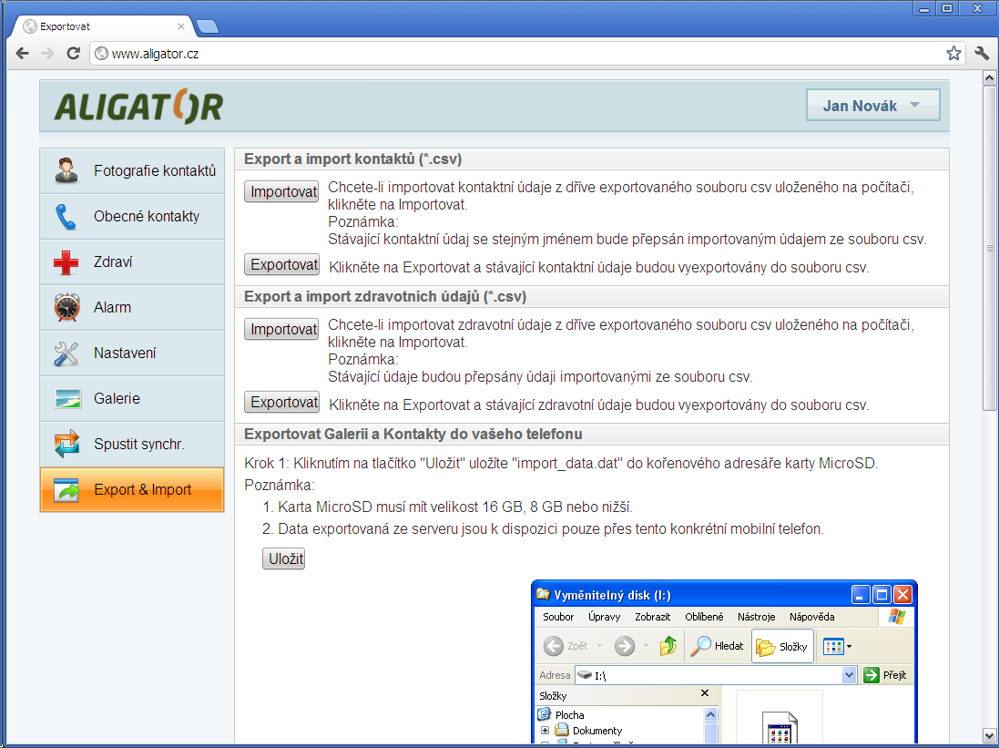Open Zobrazit menu in Explorer

(652, 617)
